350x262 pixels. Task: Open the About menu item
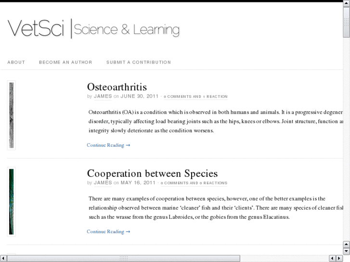click(x=16, y=62)
